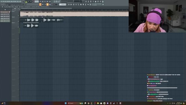This screenshot has width=186, height=105.
Task: Click the microphone icon in the top toolbar
Action: tap(91, 1)
